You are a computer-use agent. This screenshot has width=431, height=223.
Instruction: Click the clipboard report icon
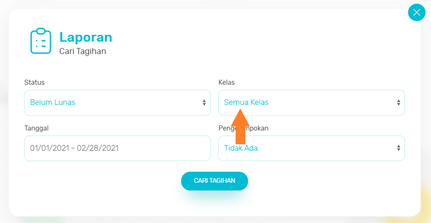click(x=41, y=41)
